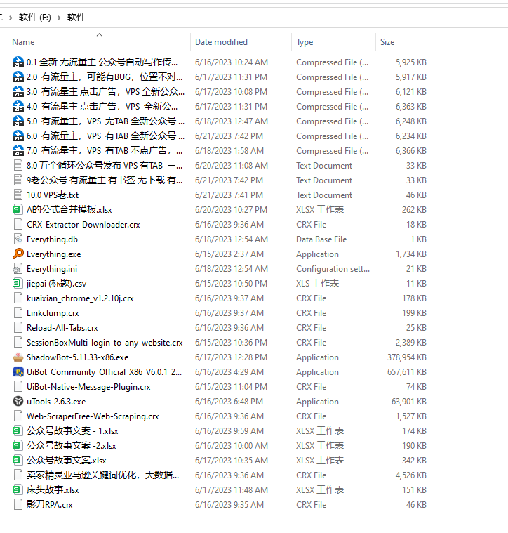Click the zip icon of file 0.1 全新 无流量主

click(18, 62)
